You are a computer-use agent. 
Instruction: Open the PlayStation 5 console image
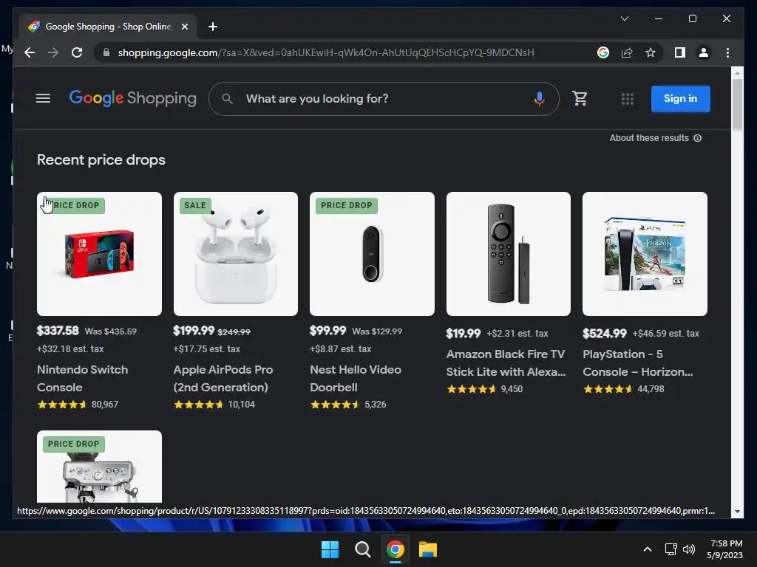pyautogui.click(x=645, y=254)
